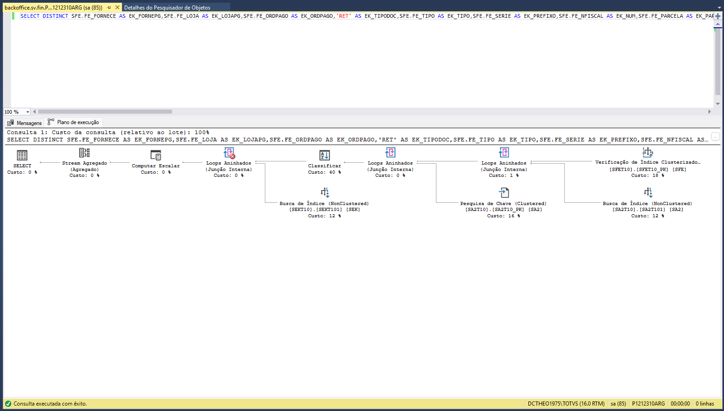Select the Verificação de Índice Clusterizado icon
724x411 pixels.
tap(648, 152)
